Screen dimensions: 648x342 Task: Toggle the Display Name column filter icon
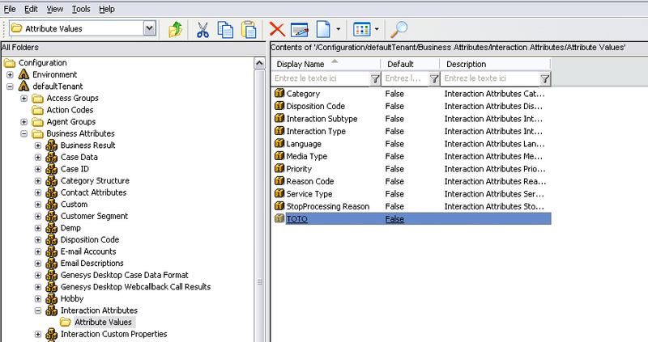point(375,78)
